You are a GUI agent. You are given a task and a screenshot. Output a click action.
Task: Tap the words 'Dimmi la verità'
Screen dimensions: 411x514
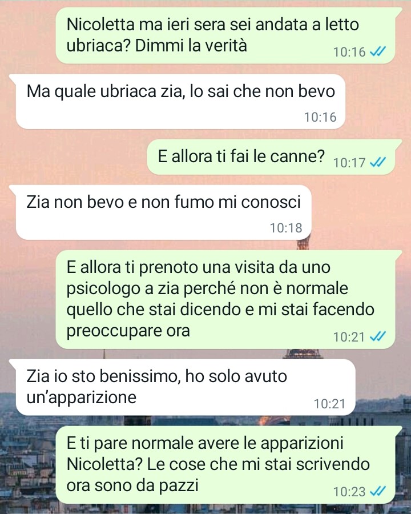191,45
